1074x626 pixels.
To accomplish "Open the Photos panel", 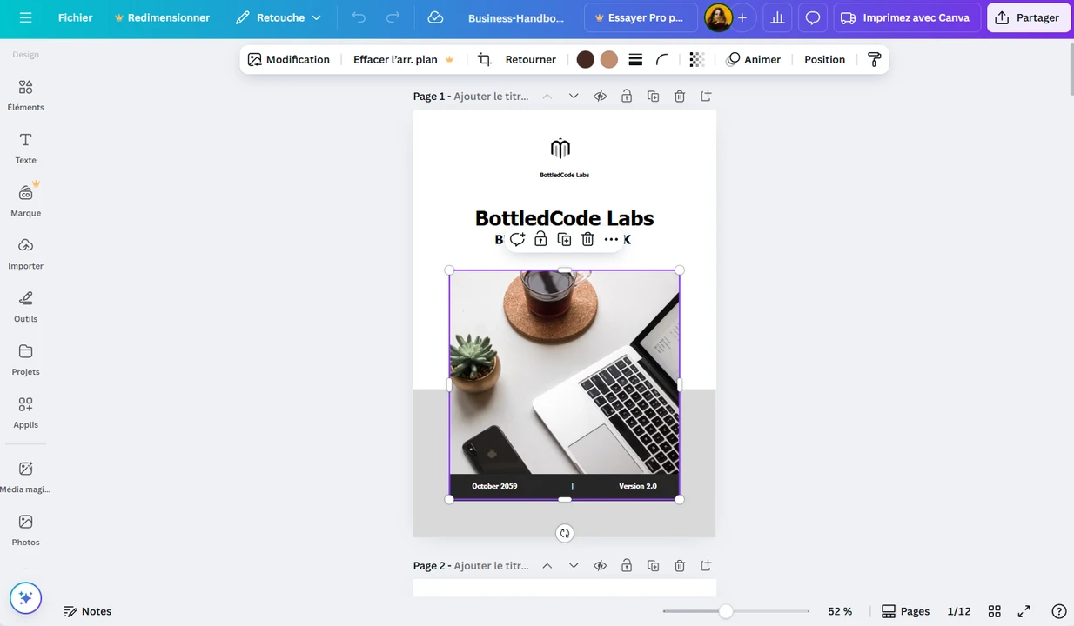I will point(25,530).
